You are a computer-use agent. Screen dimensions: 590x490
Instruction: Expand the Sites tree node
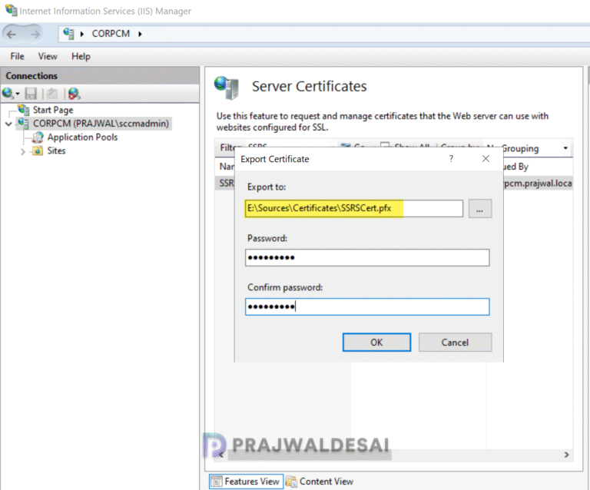22,151
